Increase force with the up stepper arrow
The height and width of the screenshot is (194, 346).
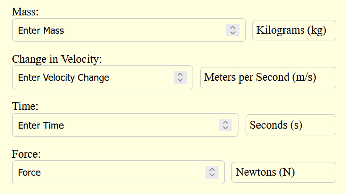[x=212, y=170]
